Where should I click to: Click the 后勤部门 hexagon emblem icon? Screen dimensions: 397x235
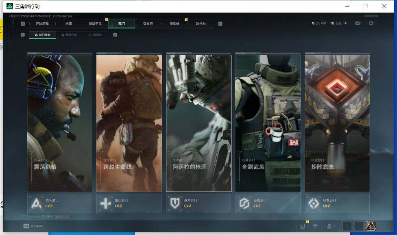[x=244, y=203]
